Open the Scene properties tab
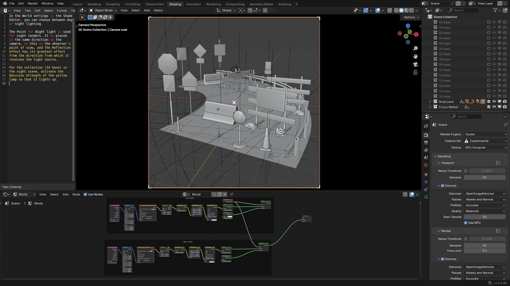Image resolution: width=510 pixels, height=286 pixels. pyautogui.click(x=426, y=157)
